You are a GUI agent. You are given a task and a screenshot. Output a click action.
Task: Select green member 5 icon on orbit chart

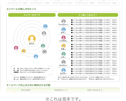(43, 46)
